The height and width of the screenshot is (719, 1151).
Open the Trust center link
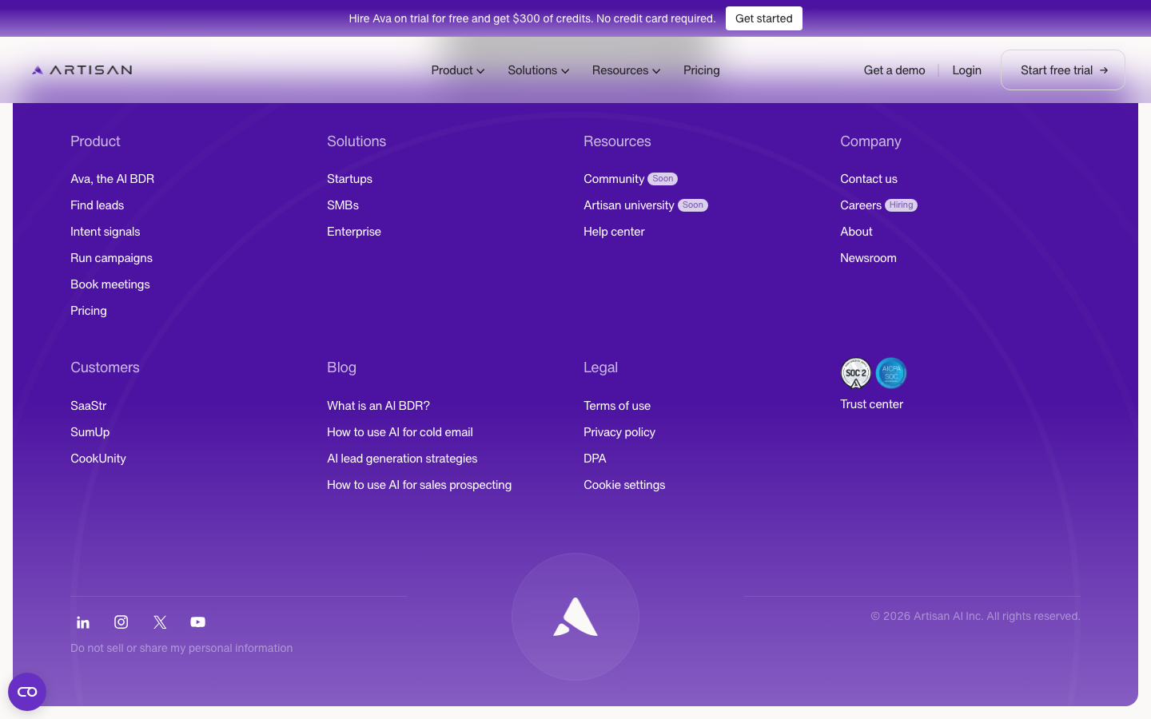click(871, 404)
